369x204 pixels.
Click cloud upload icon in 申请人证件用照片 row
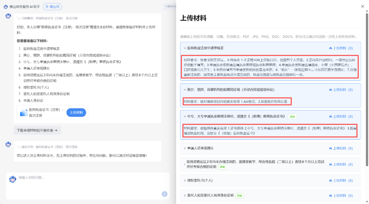330,148
